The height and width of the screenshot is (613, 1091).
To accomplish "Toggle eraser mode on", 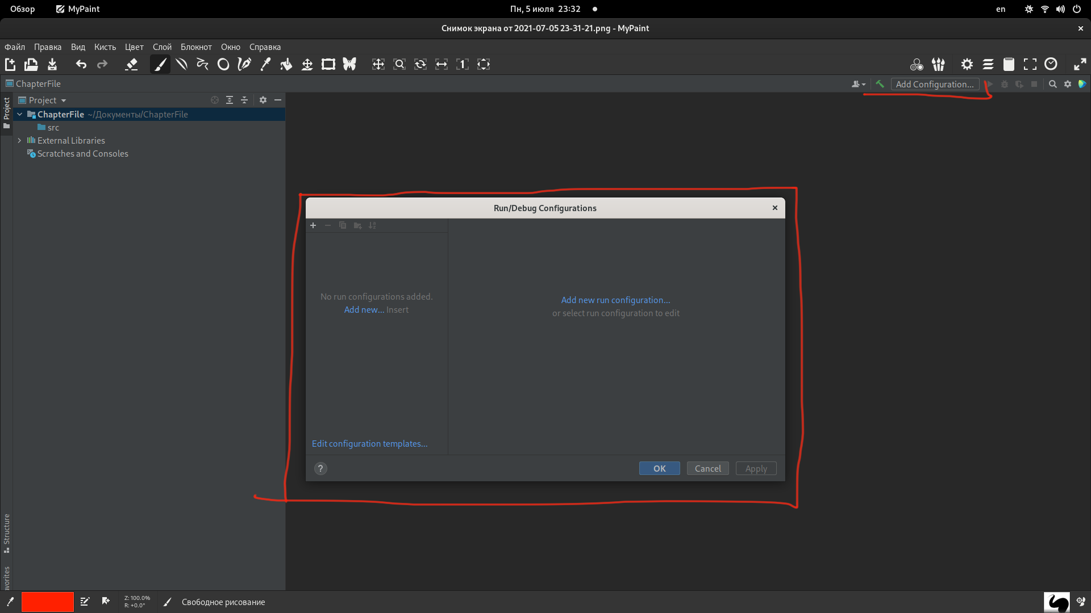I will [131, 64].
